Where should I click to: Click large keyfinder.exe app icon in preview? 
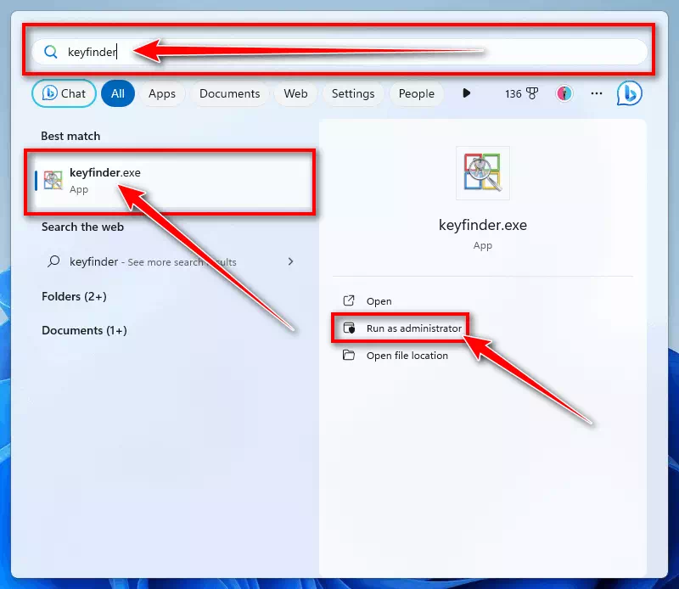(483, 173)
